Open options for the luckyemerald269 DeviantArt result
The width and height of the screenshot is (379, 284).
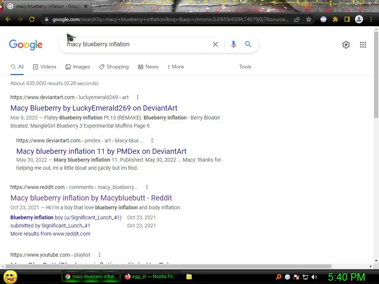tap(138, 97)
